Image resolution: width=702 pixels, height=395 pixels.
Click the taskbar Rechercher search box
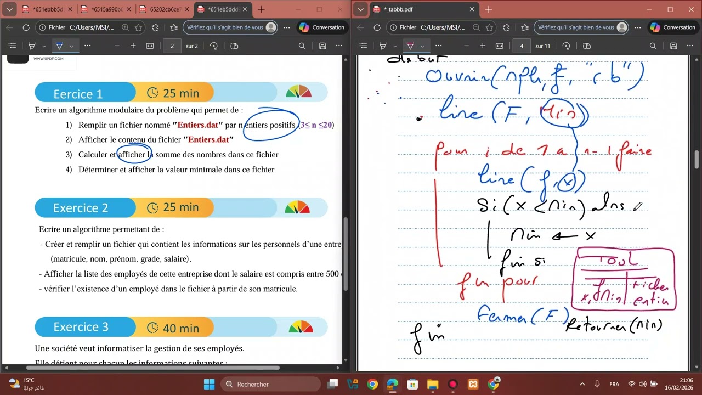[x=269, y=384]
